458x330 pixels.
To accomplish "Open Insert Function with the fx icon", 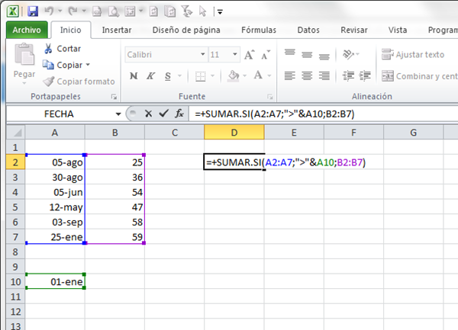I will (x=179, y=113).
